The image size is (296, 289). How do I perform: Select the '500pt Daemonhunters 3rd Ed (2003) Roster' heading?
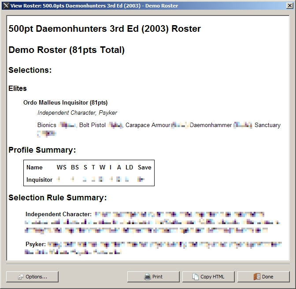pyautogui.click(x=104, y=29)
